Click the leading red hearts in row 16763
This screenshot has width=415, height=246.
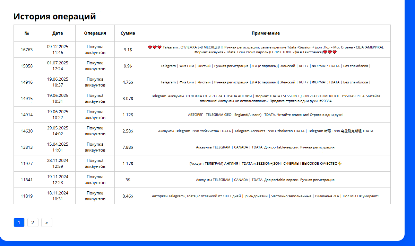155,47
